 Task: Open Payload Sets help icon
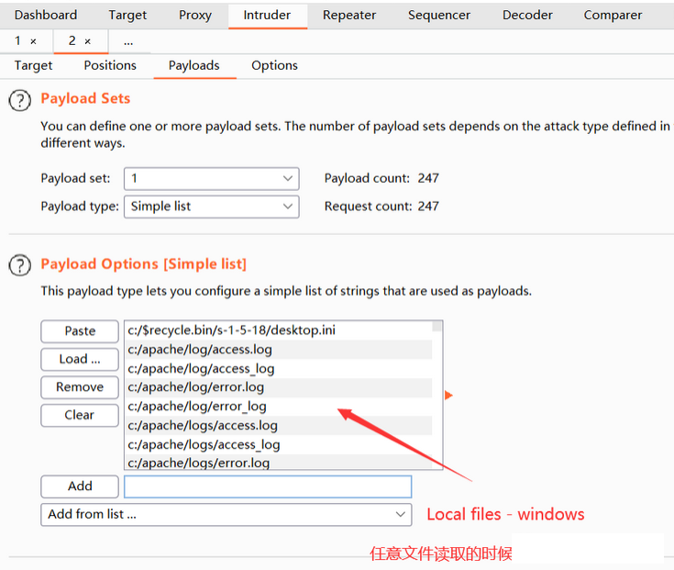pos(20,101)
